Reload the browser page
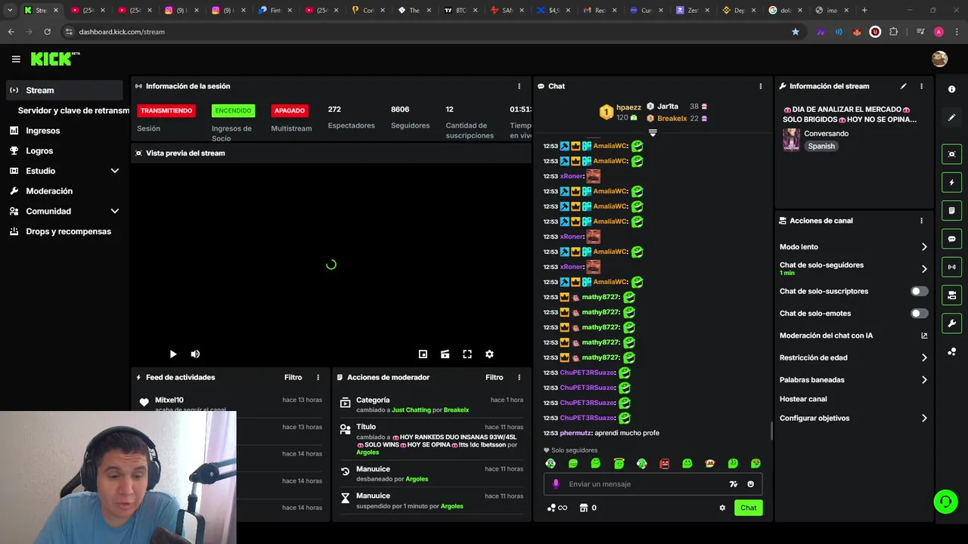The width and height of the screenshot is (968, 544). coord(47,32)
